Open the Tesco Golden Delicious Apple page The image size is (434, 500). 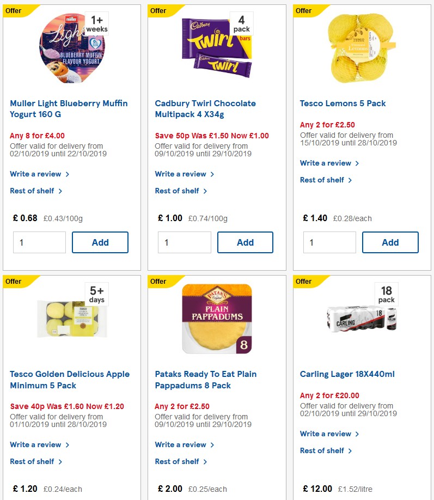70,380
